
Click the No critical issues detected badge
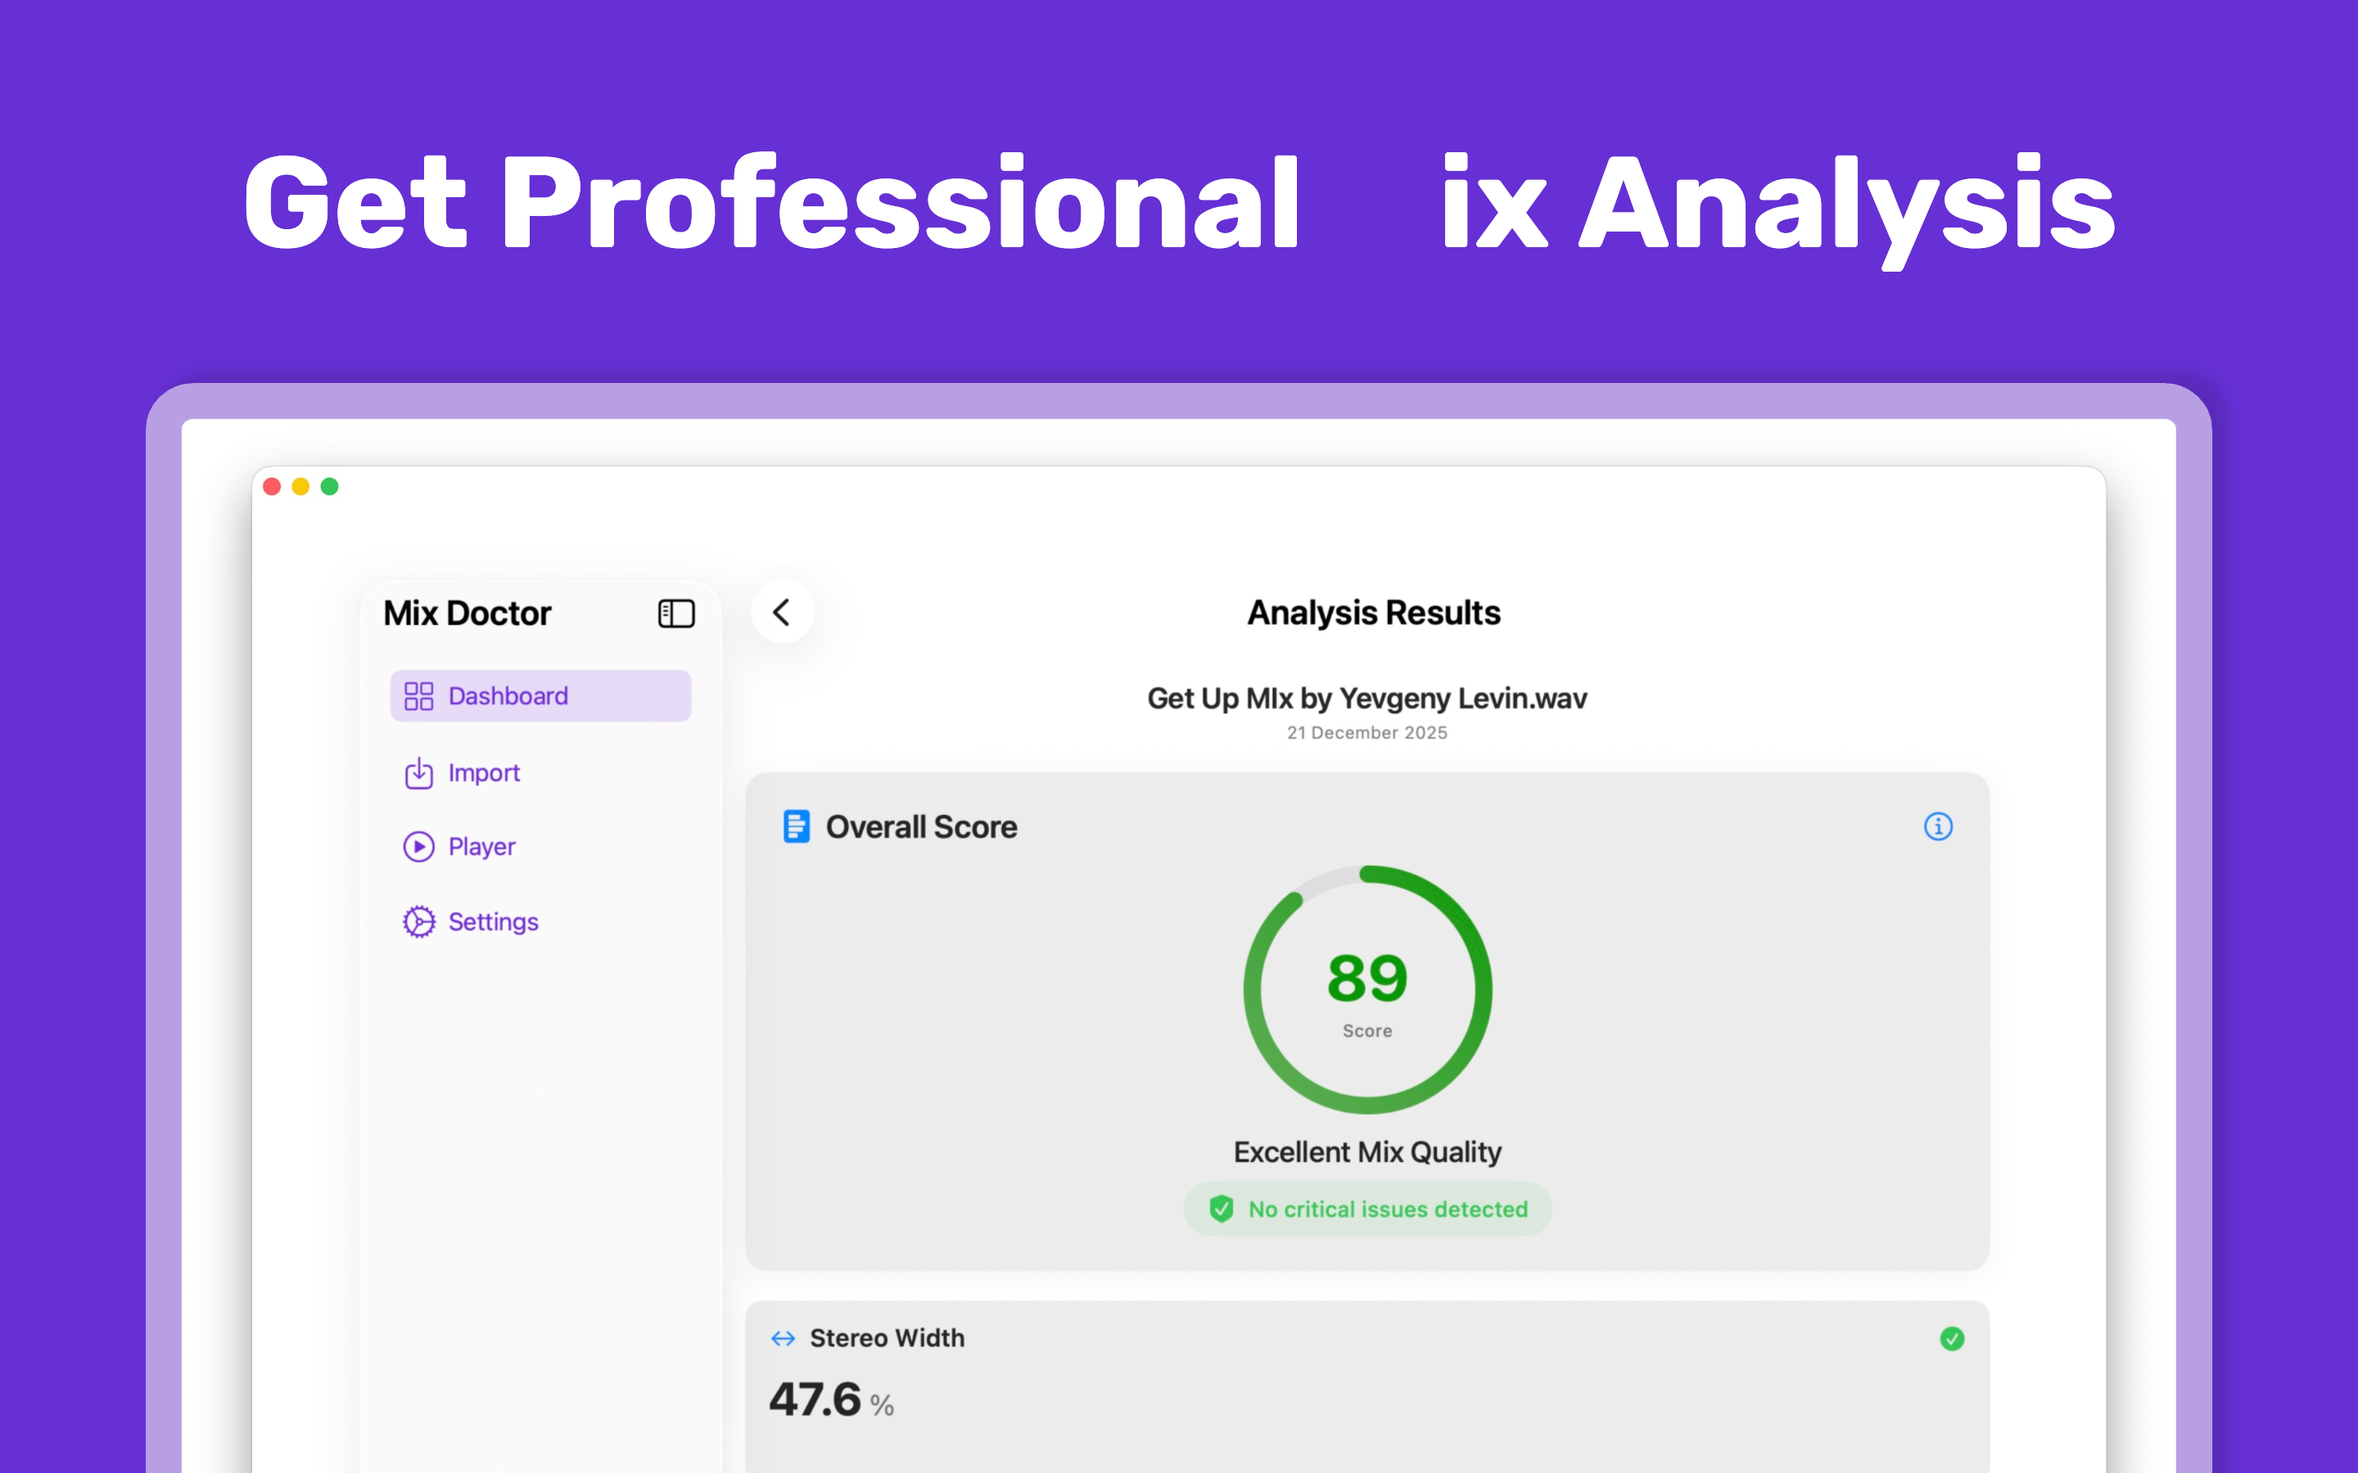click(1367, 1208)
